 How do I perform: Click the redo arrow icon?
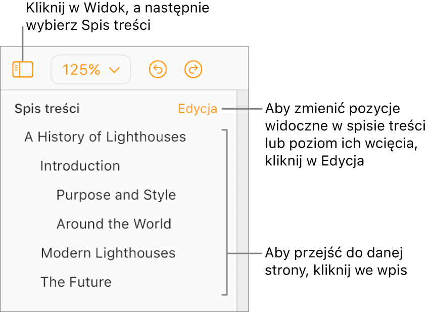[x=193, y=69]
